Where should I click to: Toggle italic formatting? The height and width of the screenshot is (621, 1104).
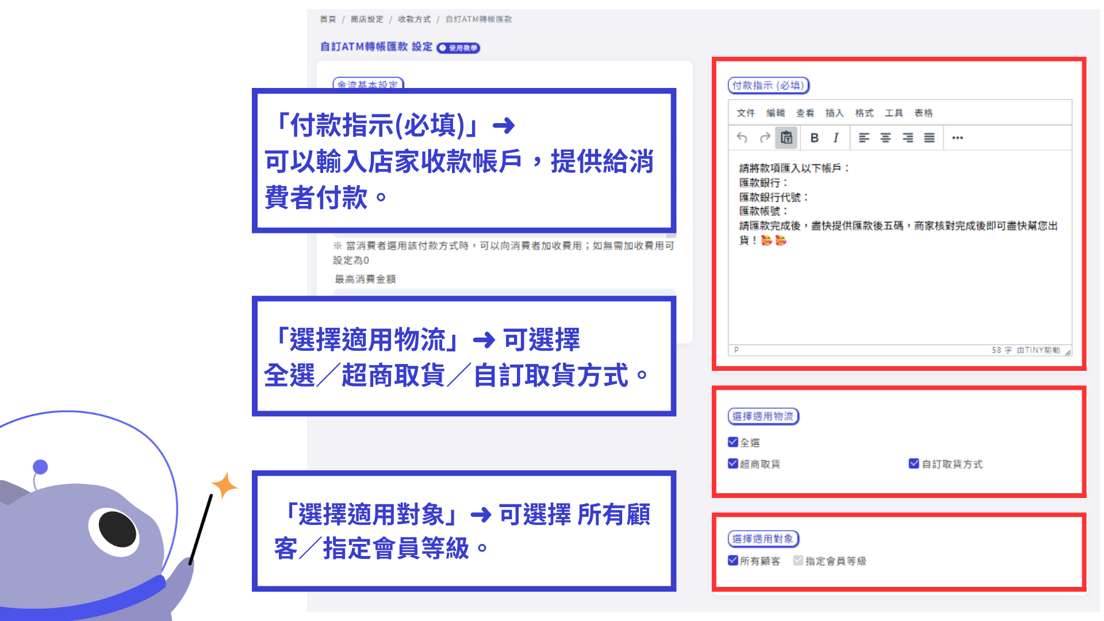(836, 138)
